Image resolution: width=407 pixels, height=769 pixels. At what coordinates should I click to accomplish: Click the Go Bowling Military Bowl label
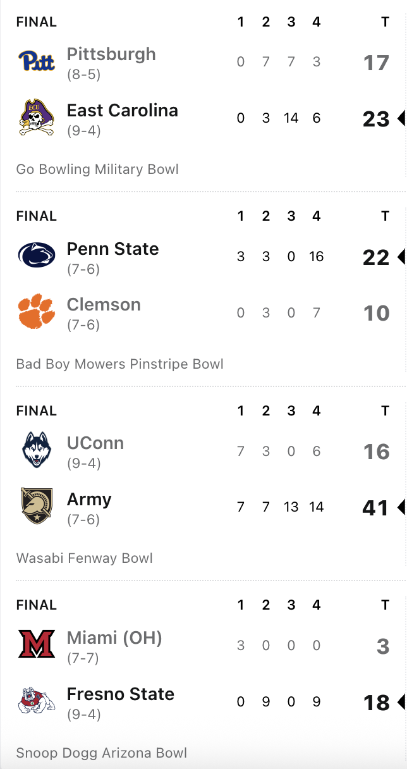97,169
